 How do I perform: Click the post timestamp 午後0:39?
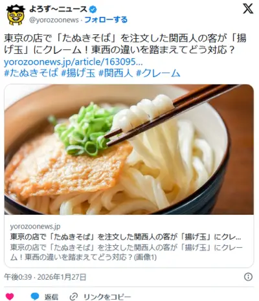click(x=18, y=277)
